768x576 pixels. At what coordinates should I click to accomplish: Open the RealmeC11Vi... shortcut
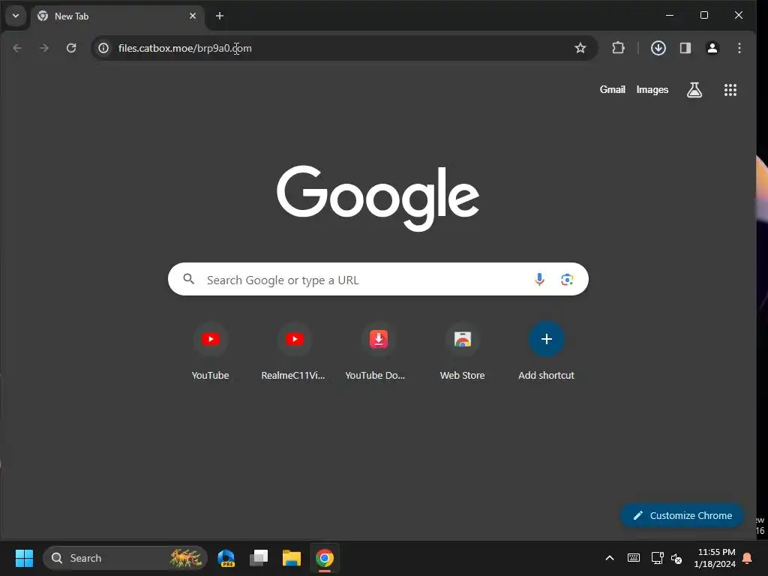(x=294, y=351)
